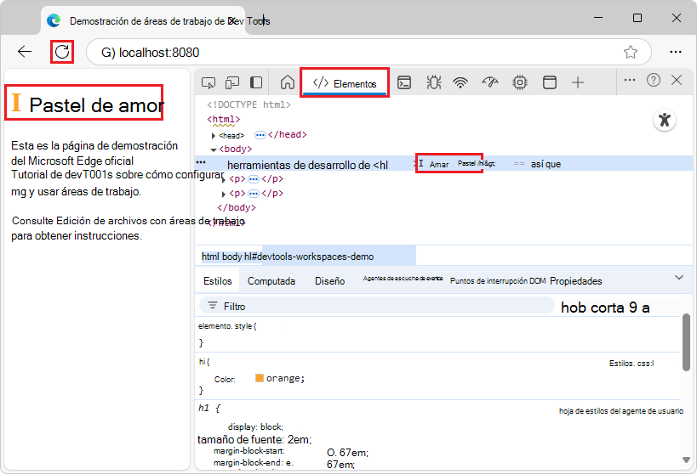Expand the second p element node
697x474 pixels.
(x=224, y=194)
